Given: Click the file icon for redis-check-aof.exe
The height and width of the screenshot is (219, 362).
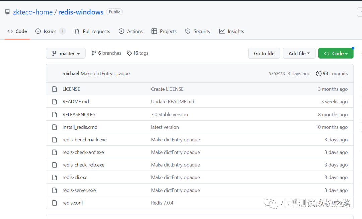Looking at the screenshot, I should 55,152.
